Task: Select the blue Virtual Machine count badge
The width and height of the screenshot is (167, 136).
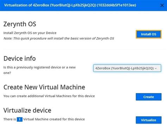Action: click(20, 119)
